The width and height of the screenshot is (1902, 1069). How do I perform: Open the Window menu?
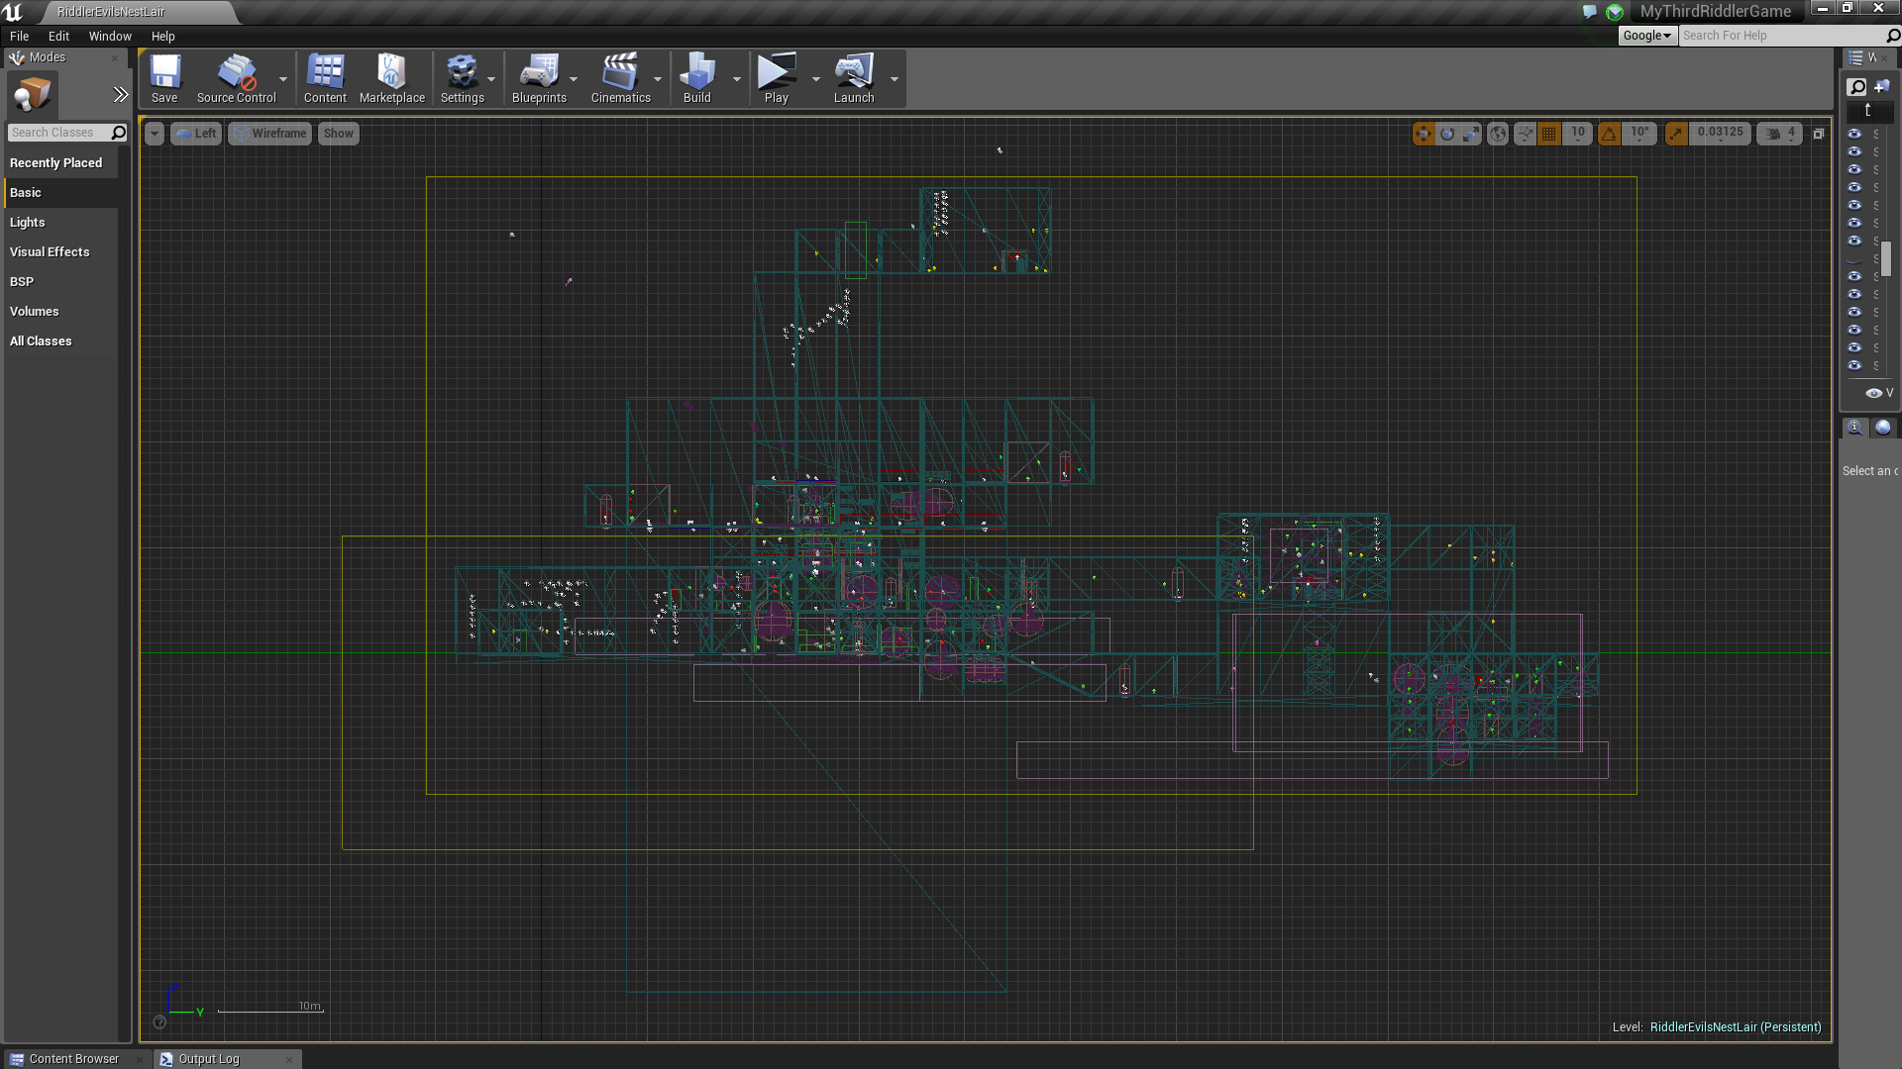pos(110,36)
